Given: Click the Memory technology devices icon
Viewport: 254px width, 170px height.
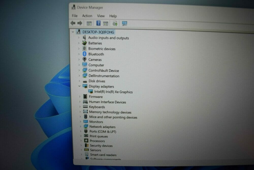Looking at the screenshot, I should [x=85, y=112].
